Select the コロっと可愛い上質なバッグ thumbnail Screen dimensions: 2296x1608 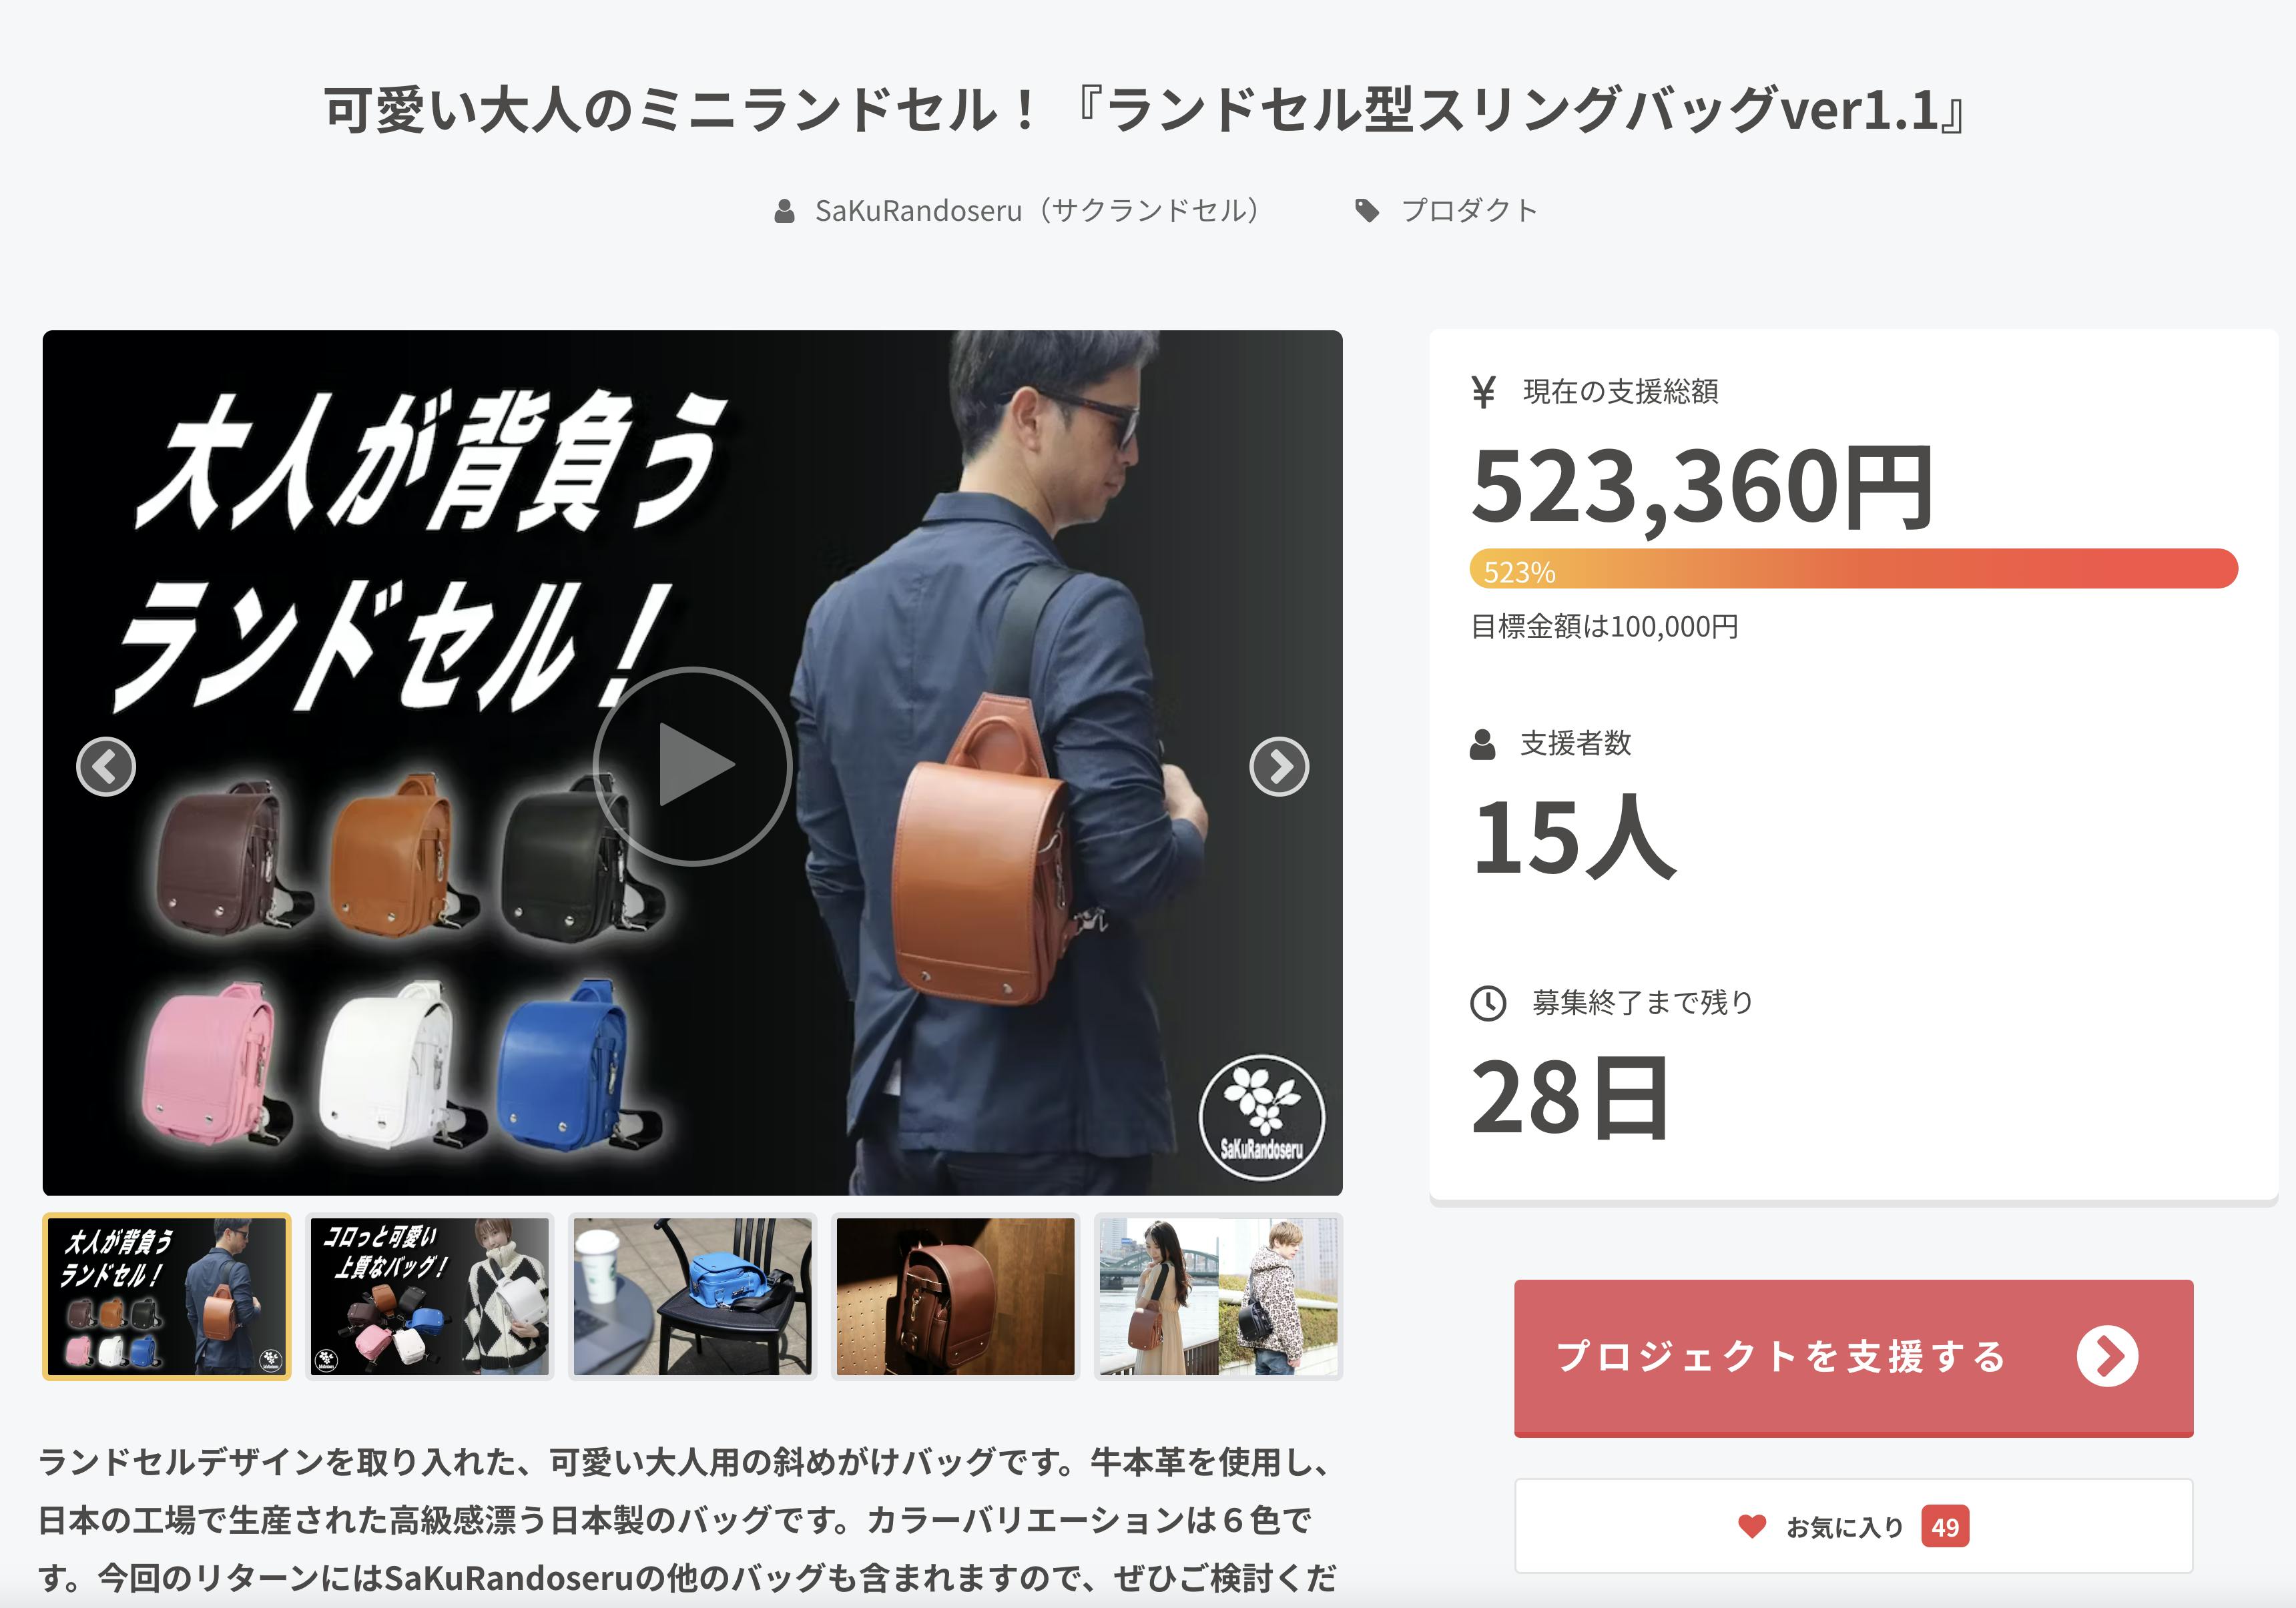click(x=430, y=1296)
